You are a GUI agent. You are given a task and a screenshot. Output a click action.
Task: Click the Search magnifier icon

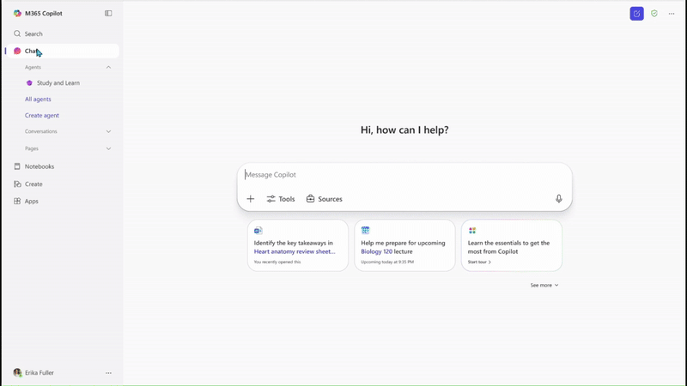point(17,33)
